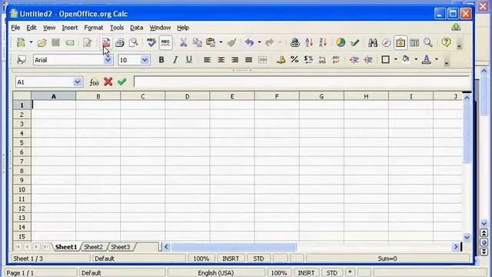This screenshot has height=277, width=492.
Task: Click the Cut scissors icon
Action: [x=184, y=42]
